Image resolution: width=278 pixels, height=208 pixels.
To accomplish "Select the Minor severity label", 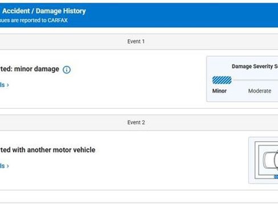I will click(x=219, y=91).
